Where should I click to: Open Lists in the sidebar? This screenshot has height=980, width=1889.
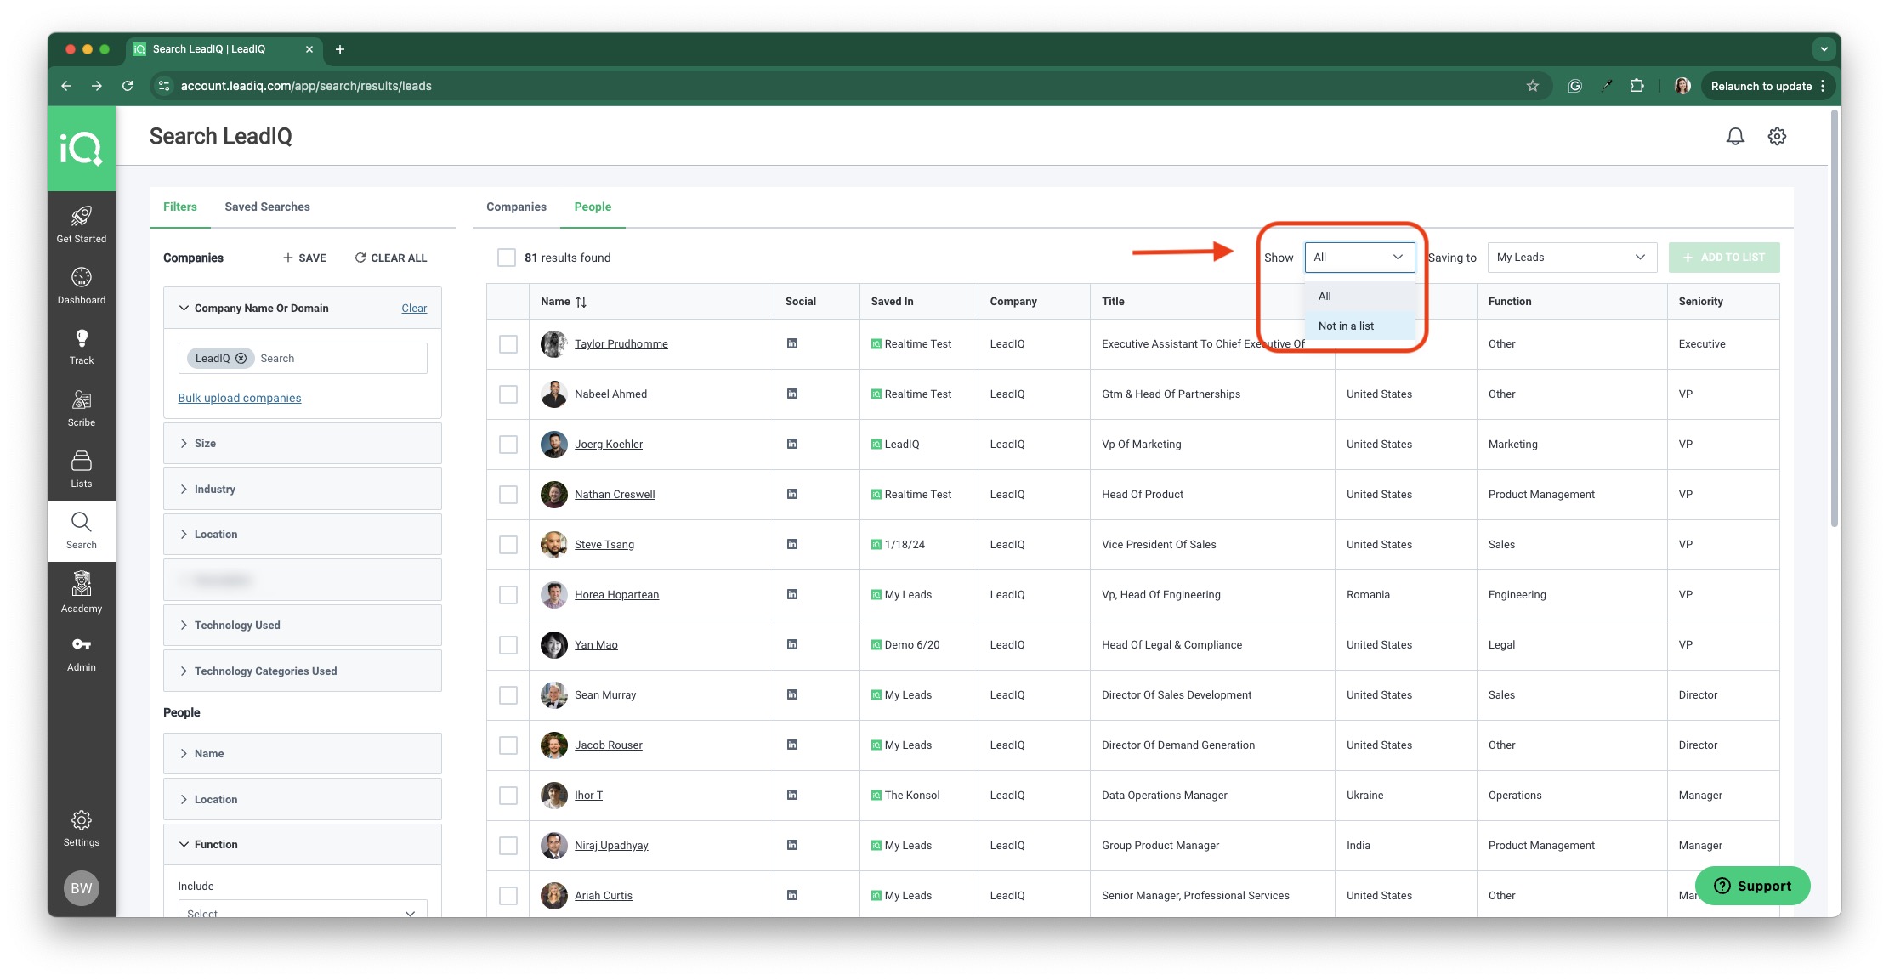click(x=82, y=469)
